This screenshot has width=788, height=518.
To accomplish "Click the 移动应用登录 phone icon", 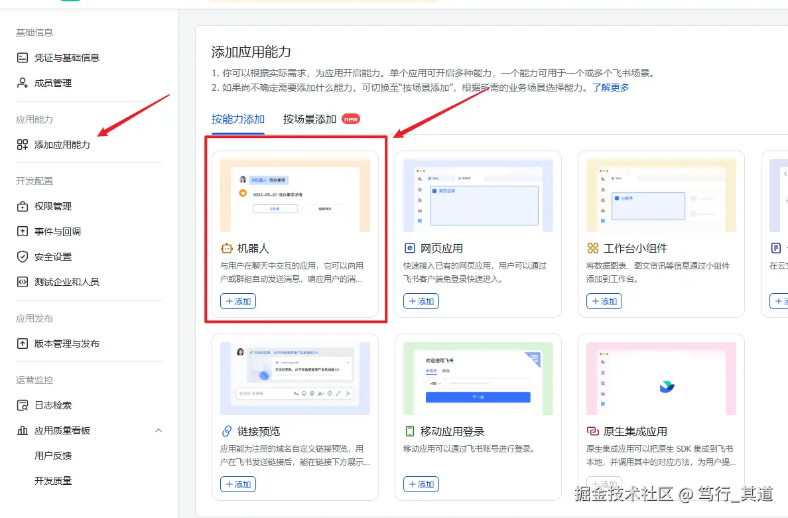I will pyautogui.click(x=409, y=431).
